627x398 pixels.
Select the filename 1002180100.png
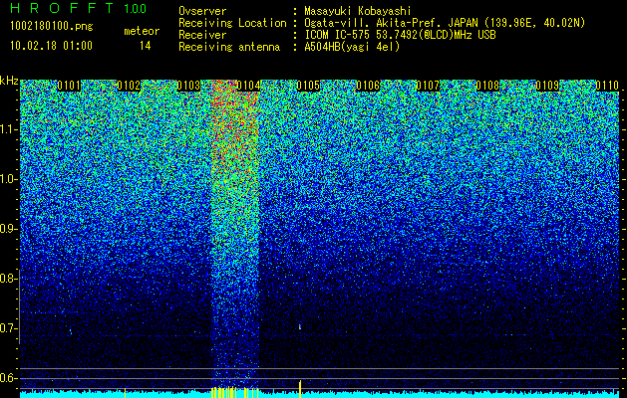tap(52, 27)
